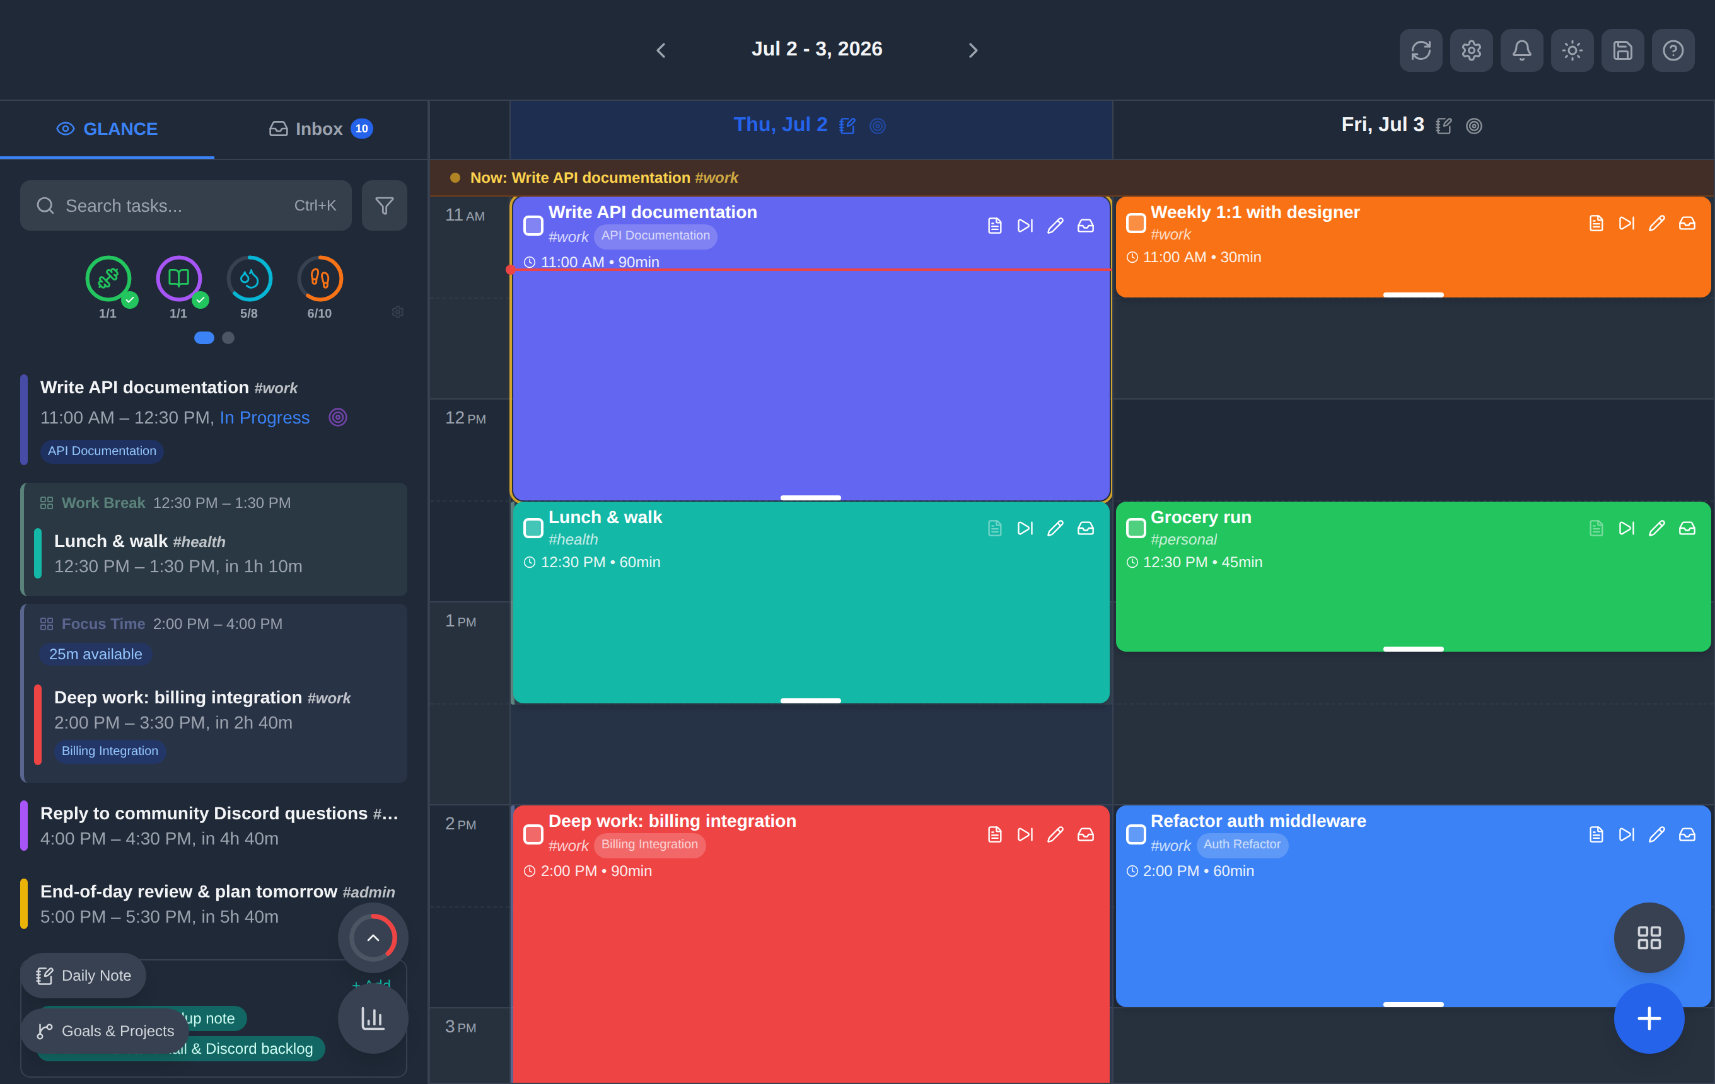Select Reply to community Discord questions task
This screenshot has height=1084, width=1715.
click(x=214, y=826)
